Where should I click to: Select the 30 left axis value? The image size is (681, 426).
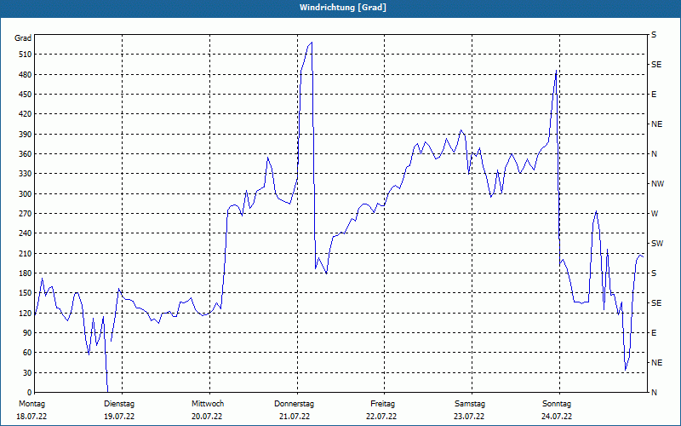[27, 372]
